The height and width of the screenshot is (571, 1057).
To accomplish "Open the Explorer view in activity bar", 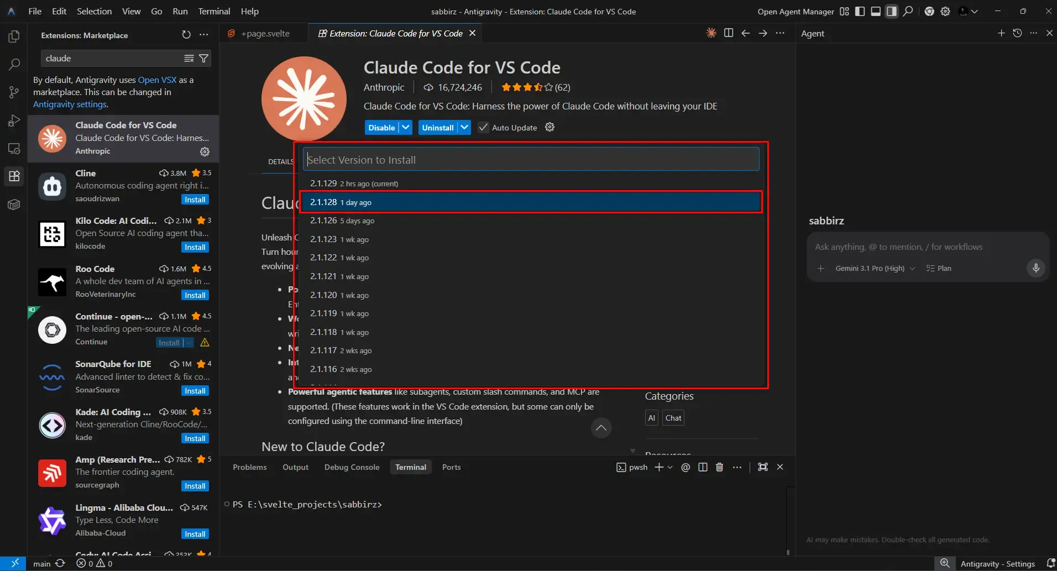I will 14,36.
